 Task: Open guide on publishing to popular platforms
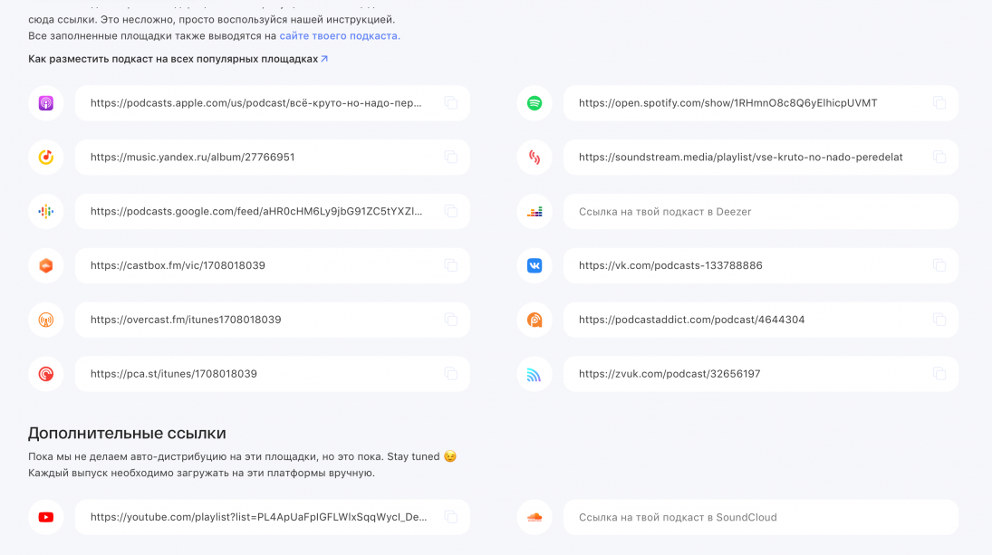[178, 59]
